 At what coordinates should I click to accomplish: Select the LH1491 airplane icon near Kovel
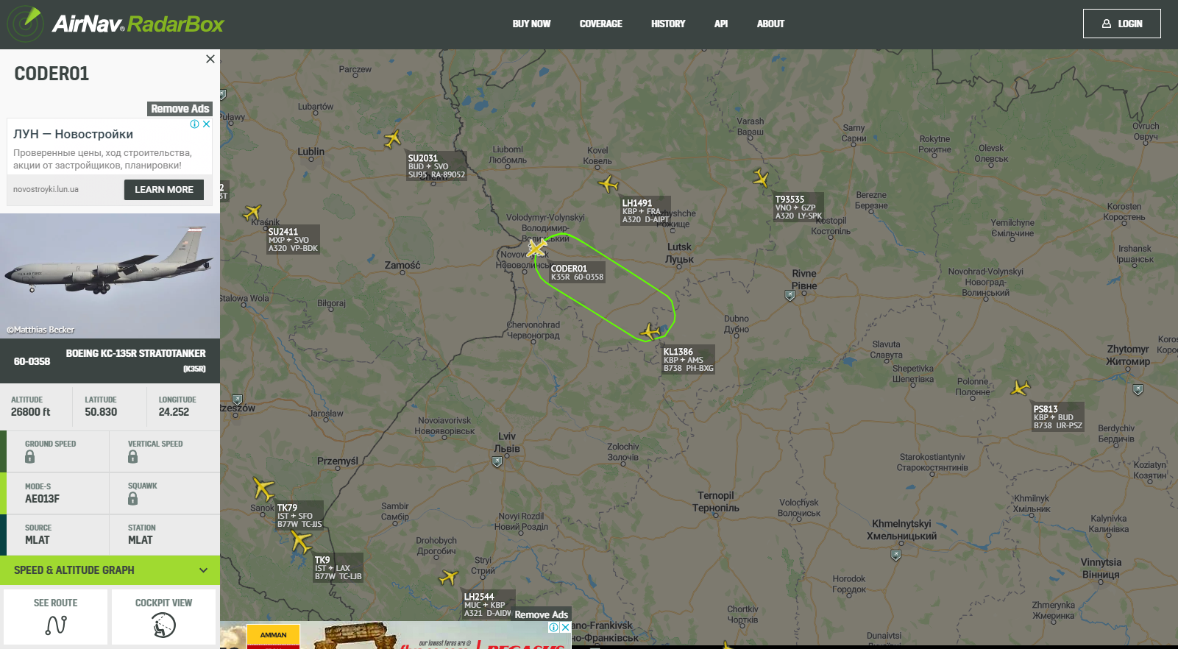608,183
